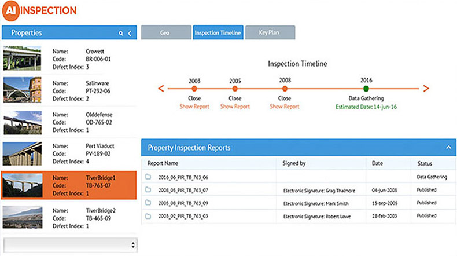Click the green 2016 Data Gathering marker

(x=366, y=89)
